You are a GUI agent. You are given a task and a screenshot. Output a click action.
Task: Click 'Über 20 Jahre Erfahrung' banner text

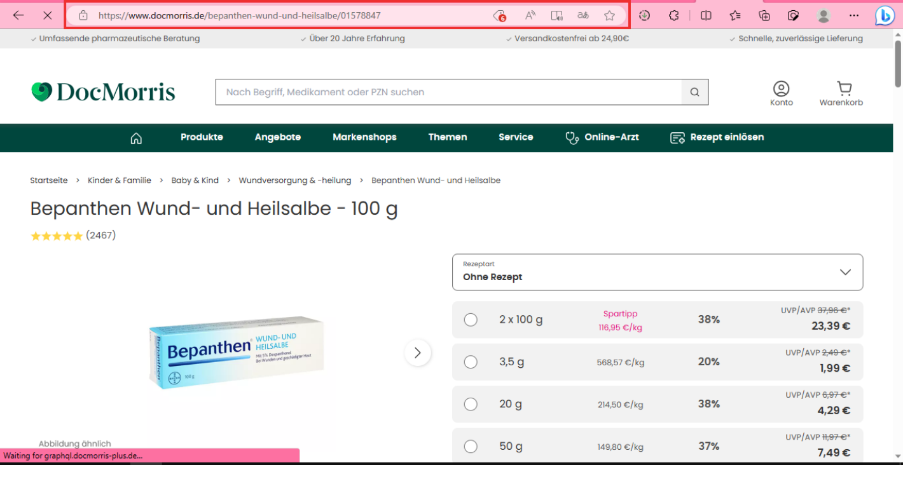point(357,38)
